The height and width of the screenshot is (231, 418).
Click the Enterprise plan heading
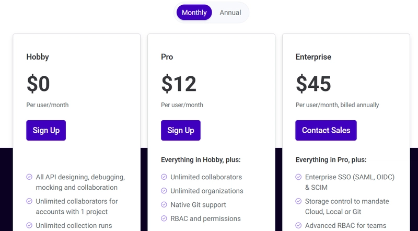[313, 57]
